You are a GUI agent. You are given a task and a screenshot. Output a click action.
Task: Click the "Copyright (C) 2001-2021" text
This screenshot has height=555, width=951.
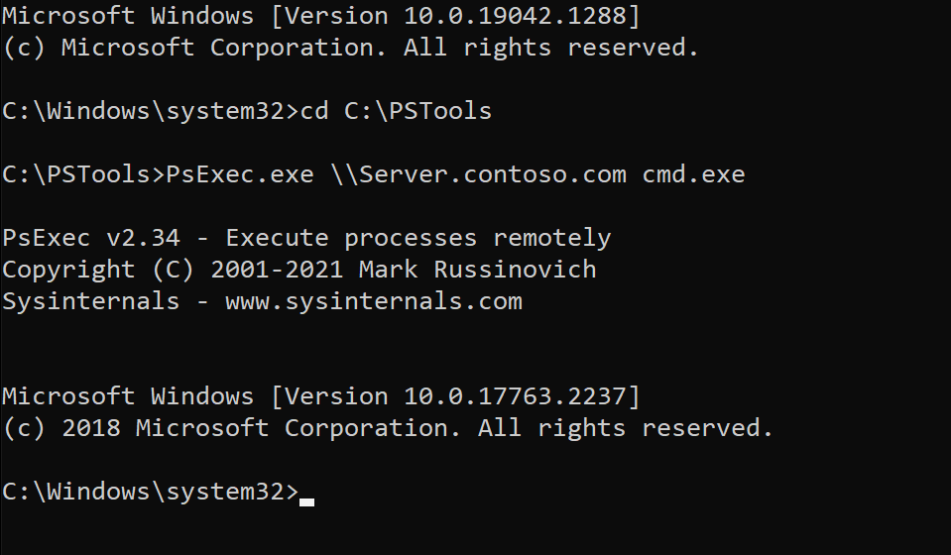point(173,270)
